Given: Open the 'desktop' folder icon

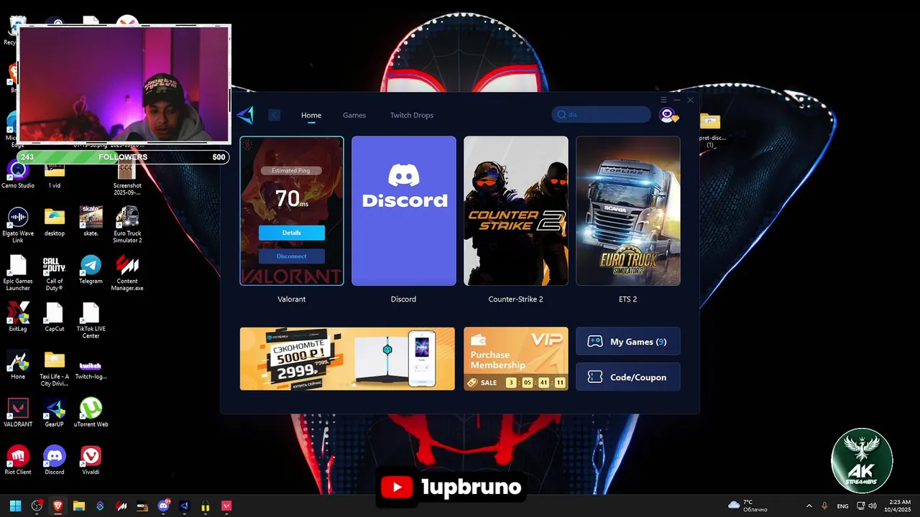Looking at the screenshot, I should point(55,222).
